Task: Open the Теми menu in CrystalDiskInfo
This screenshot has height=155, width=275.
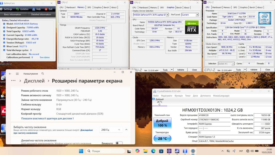Action: pyautogui.click(x=188, y=96)
